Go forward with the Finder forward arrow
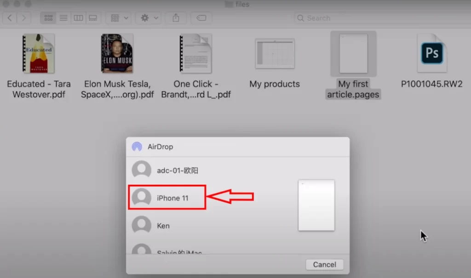Image resolution: width=471 pixels, height=278 pixels. 23,18
